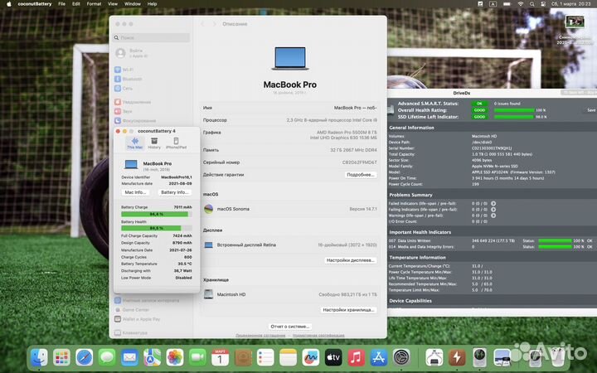Click the Mac Info button
This screenshot has width=597, height=373.
(135, 192)
